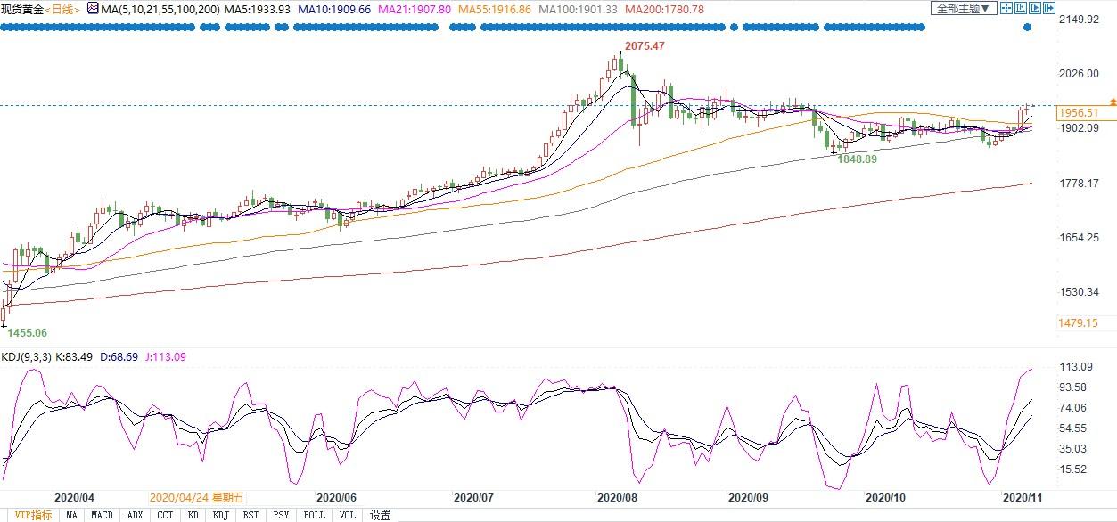
Task: Open the 全部主题 dropdown
Action: click(964, 8)
